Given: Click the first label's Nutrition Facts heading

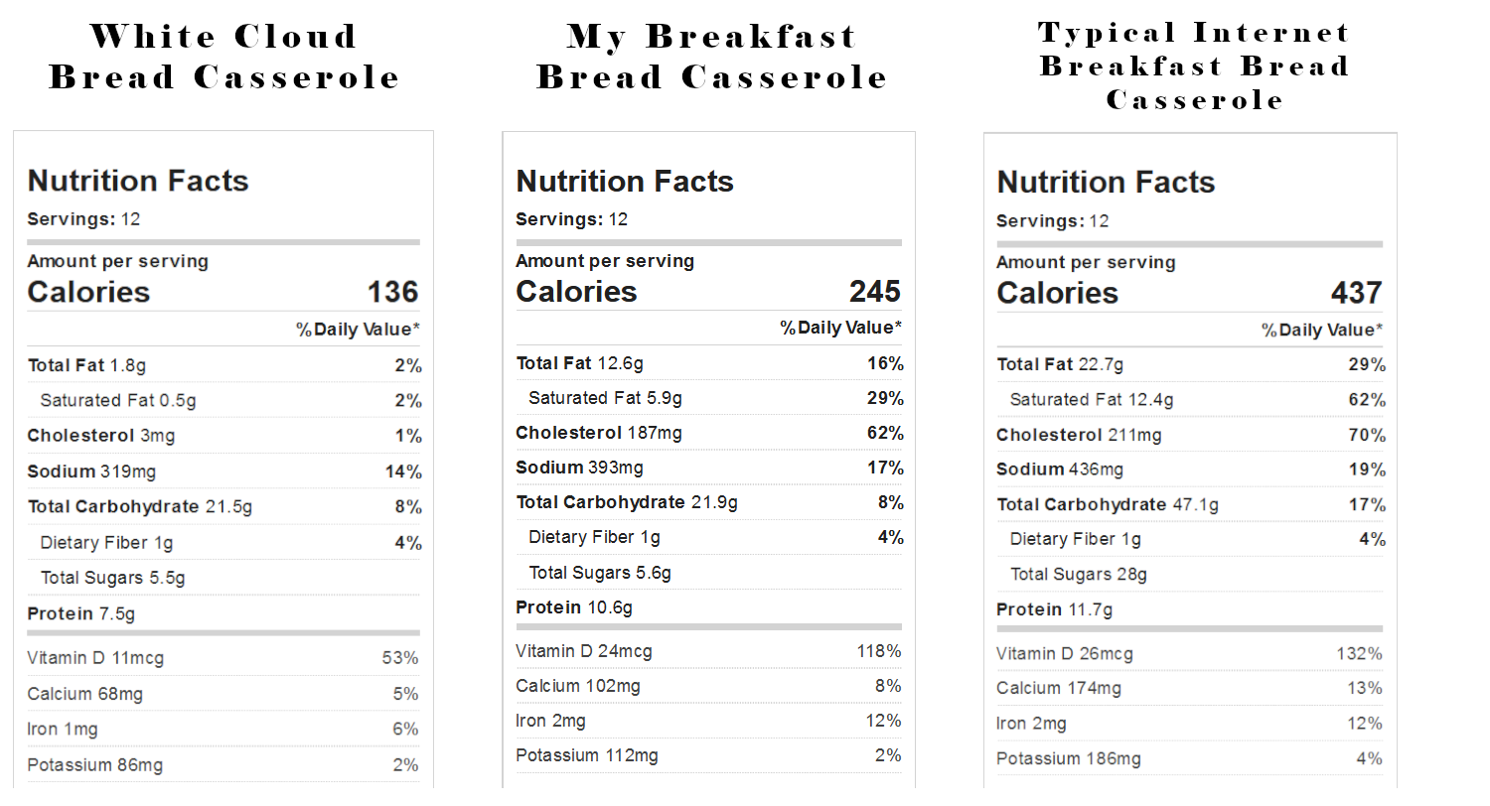Looking at the screenshot, I should click(138, 181).
